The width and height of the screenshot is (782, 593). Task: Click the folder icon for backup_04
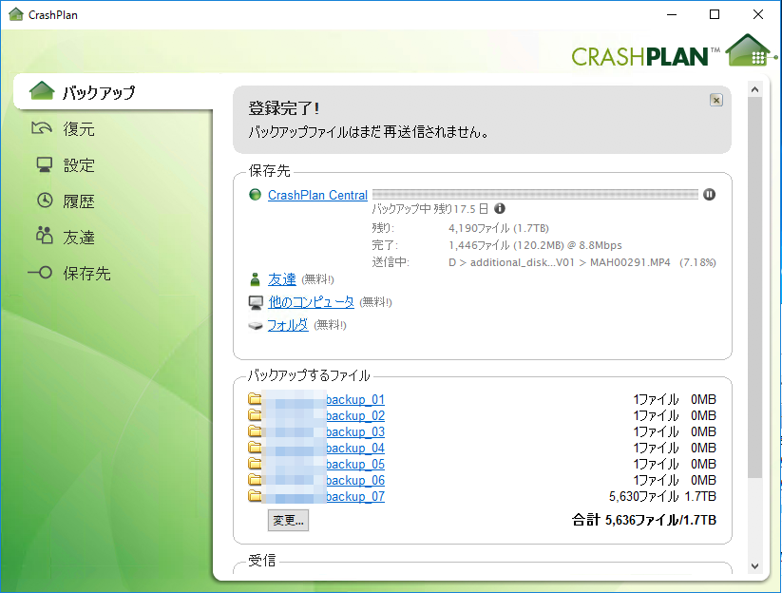click(255, 447)
